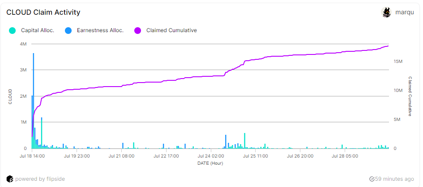Open the marqu username profile link
Screen dimensions: 423x187
pyautogui.click(x=404, y=12)
